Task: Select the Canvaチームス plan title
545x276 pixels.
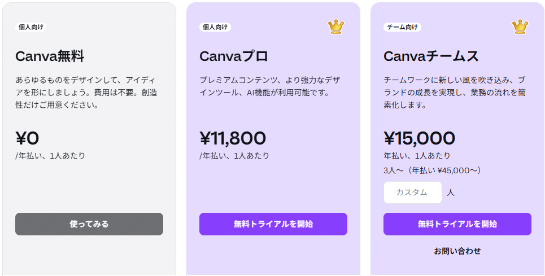Action: [x=431, y=56]
